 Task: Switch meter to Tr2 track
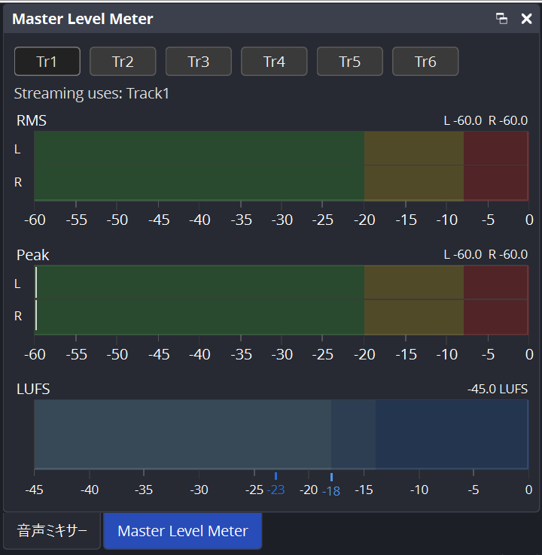pyautogui.click(x=123, y=61)
